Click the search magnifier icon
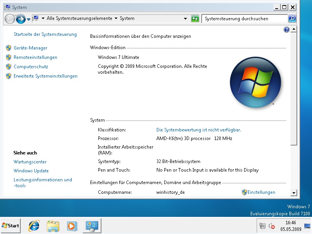312x234 pixels. pos(292,19)
